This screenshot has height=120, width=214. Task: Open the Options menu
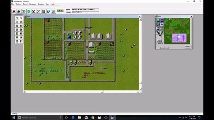18,4
